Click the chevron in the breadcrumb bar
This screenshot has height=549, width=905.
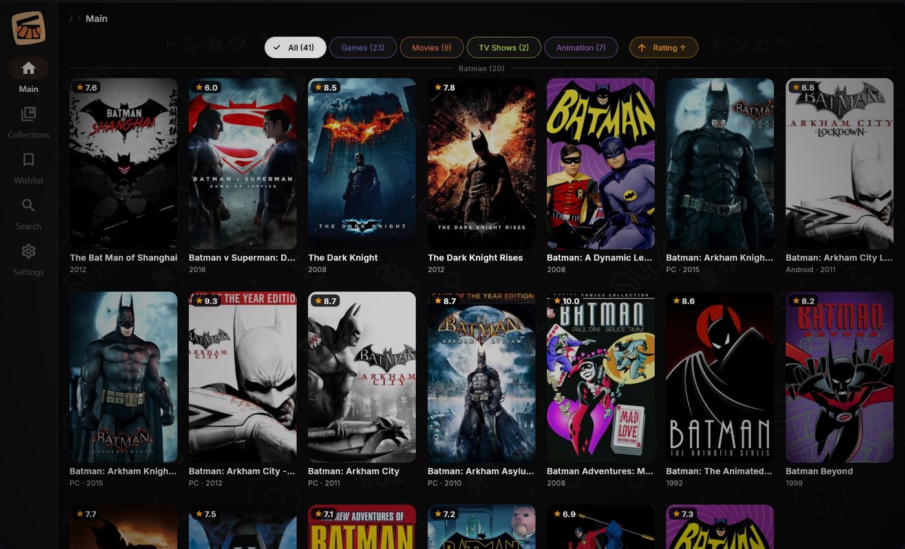(79, 19)
